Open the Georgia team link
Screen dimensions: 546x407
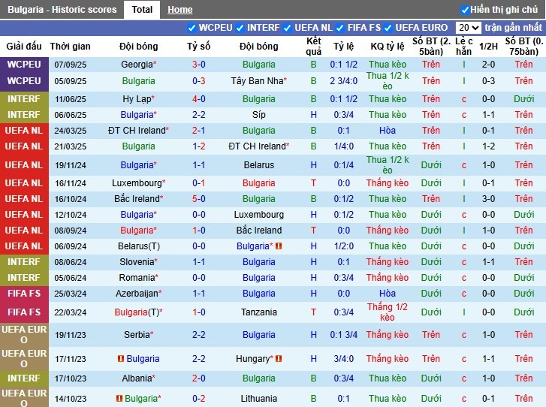(136, 65)
